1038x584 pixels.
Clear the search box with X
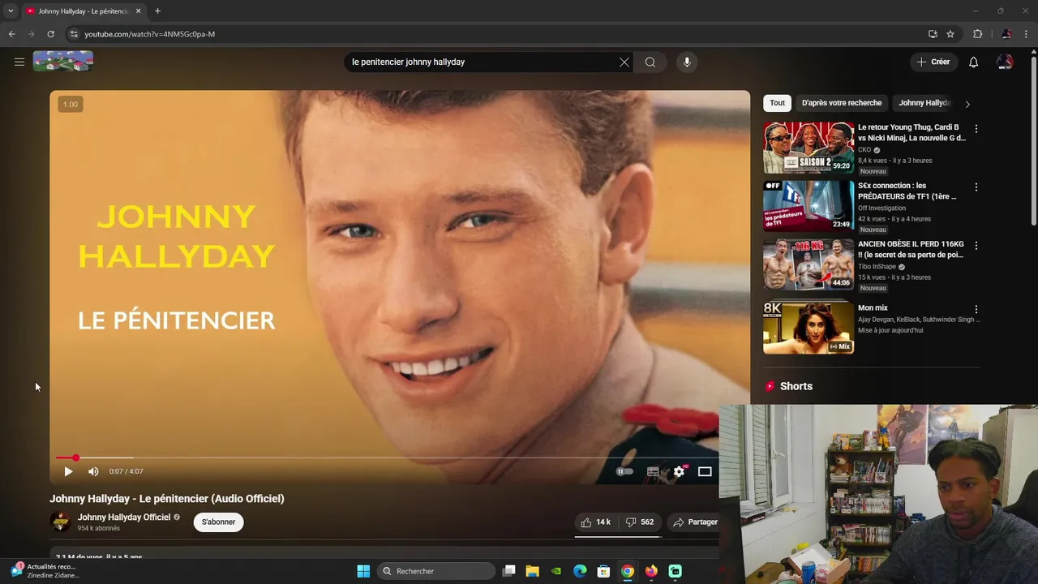[624, 62]
